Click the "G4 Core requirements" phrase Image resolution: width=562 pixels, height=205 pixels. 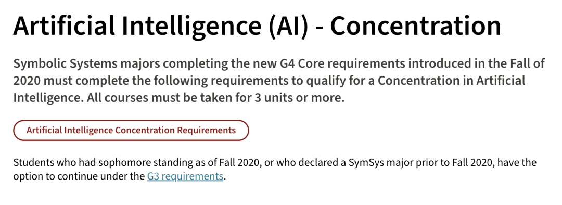[341, 64]
